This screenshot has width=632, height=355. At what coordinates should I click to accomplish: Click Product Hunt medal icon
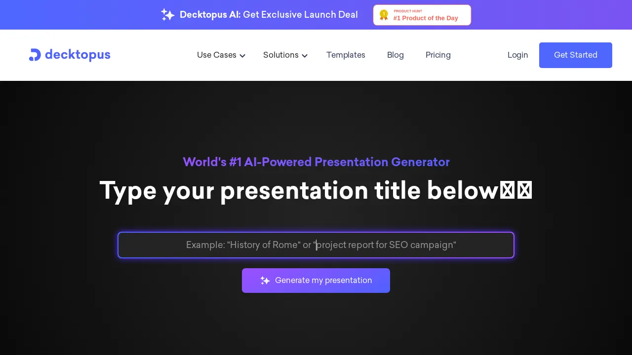click(x=384, y=15)
